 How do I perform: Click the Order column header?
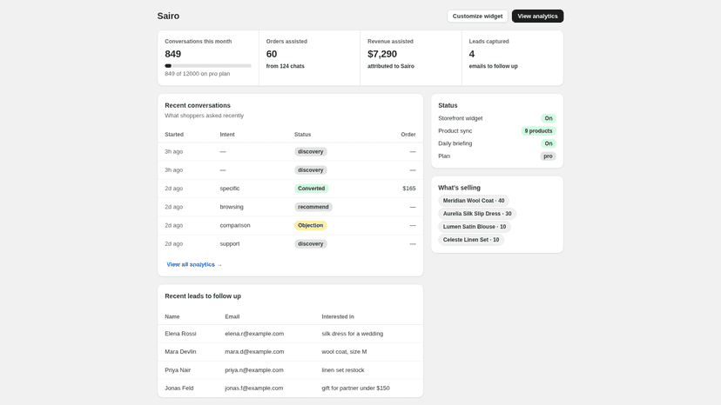point(408,135)
